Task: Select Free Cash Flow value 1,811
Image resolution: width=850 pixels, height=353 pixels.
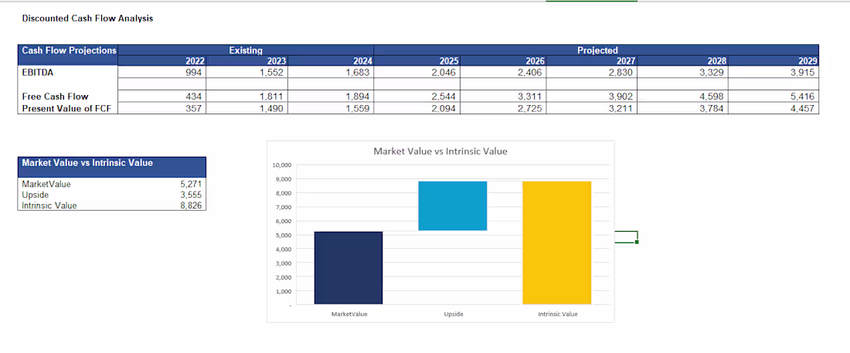Action: [246, 97]
